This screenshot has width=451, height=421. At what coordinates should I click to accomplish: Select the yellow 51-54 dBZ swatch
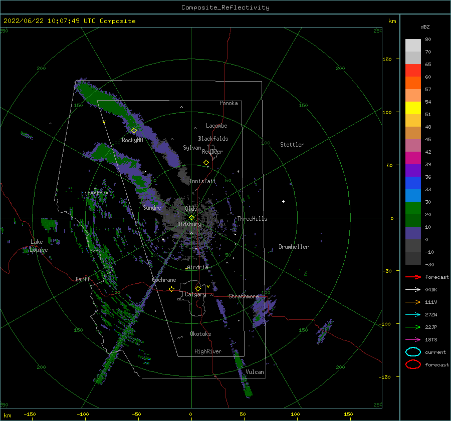point(413,108)
